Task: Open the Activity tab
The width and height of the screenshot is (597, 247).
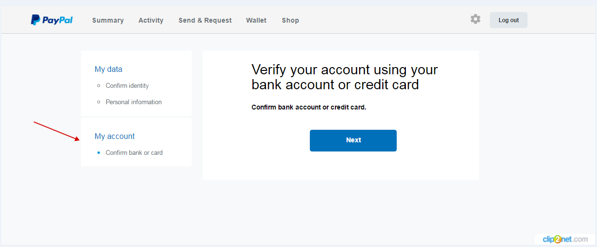Action: pyautogui.click(x=151, y=20)
